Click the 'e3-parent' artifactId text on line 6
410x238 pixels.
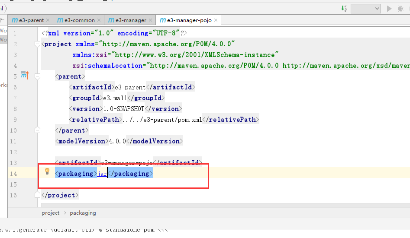[130, 87]
